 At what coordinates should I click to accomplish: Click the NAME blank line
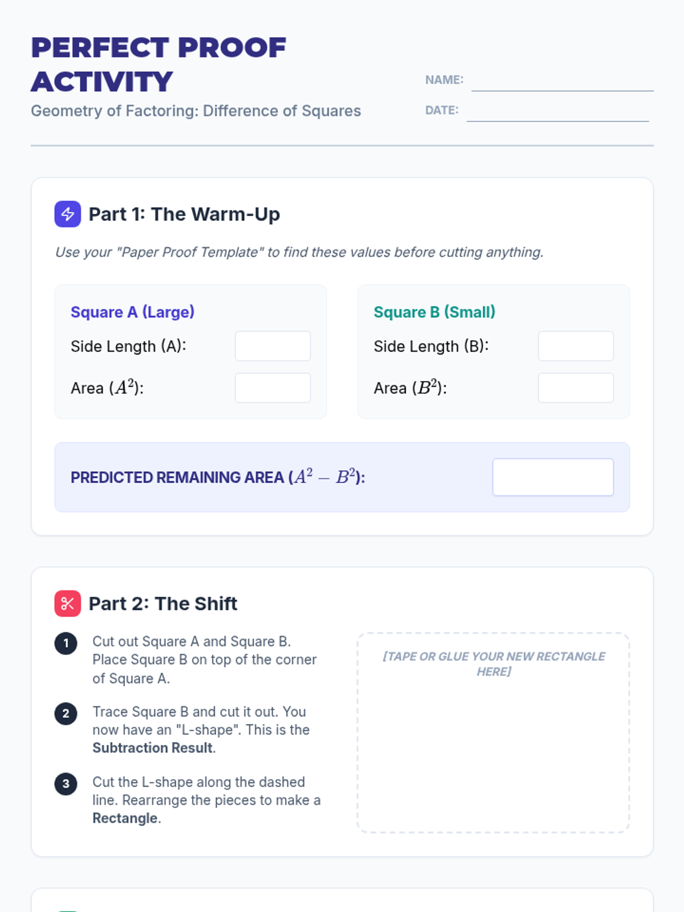562,83
